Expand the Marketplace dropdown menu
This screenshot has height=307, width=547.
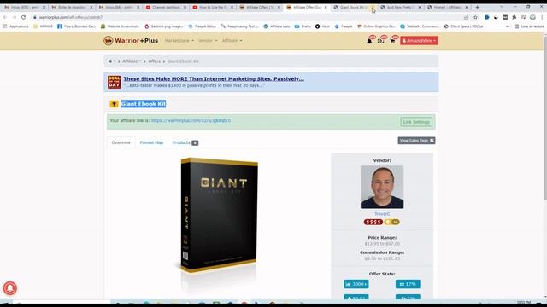point(179,41)
